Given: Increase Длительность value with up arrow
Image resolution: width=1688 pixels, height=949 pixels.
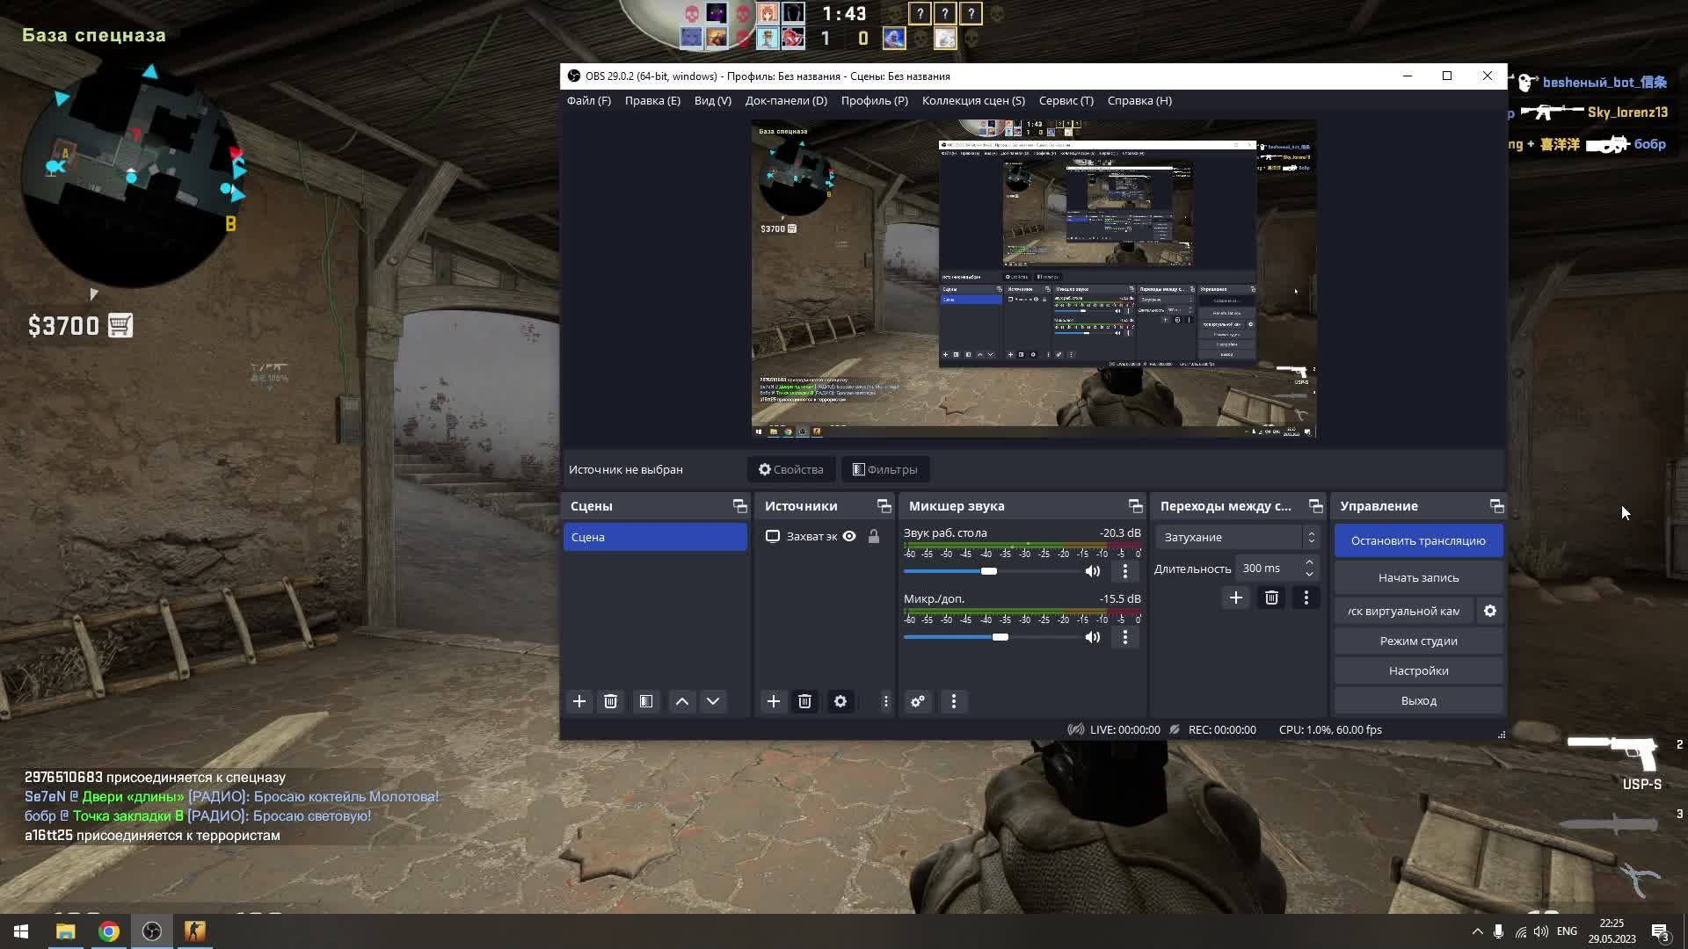Looking at the screenshot, I should pyautogui.click(x=1309, y=562).
